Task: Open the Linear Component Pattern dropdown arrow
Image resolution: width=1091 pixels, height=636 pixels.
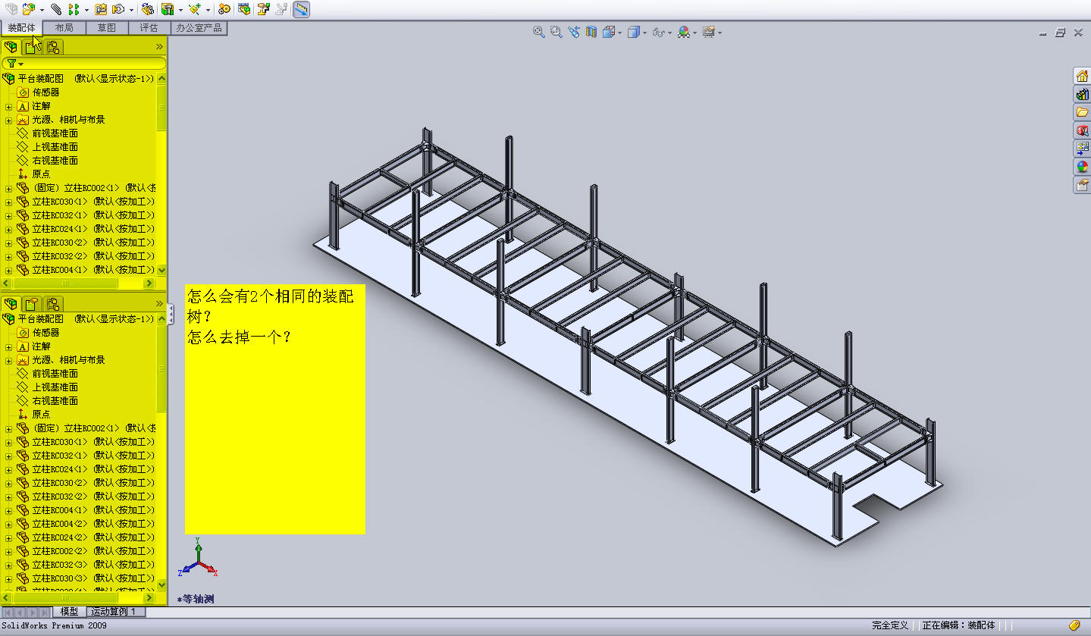Action: [x=86, y=10]
